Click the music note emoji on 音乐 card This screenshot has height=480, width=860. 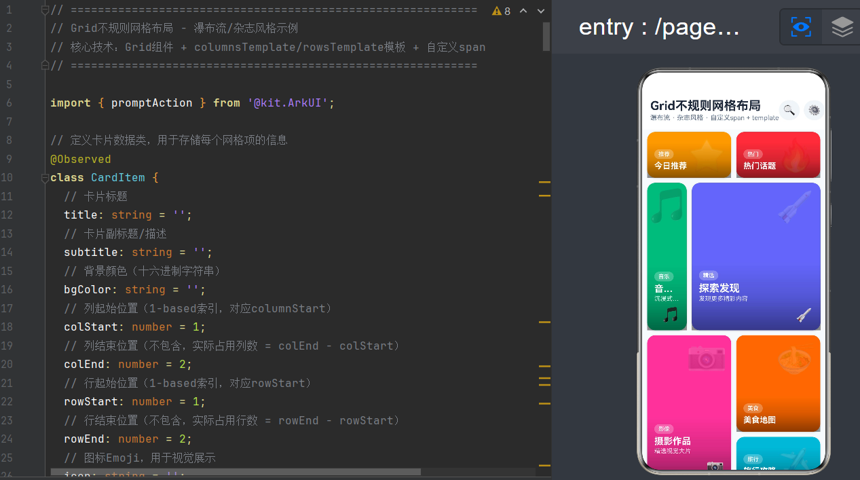click(x=671, y=315)
